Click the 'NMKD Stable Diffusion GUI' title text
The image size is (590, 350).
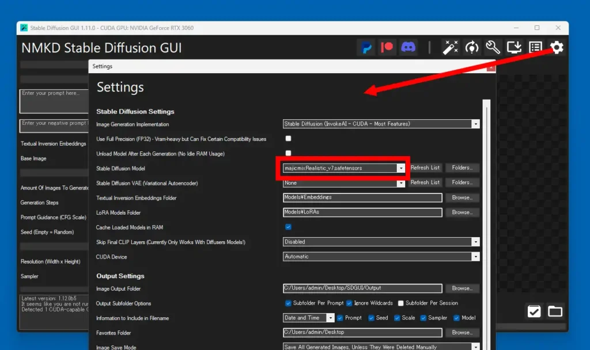tap(101, 48)
